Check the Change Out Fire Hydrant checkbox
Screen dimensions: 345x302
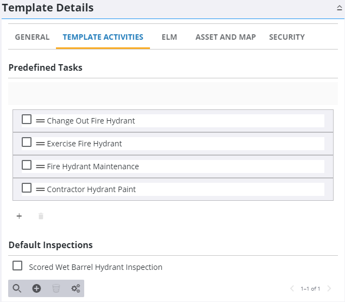pyautogui.click(x=27, y=120)
